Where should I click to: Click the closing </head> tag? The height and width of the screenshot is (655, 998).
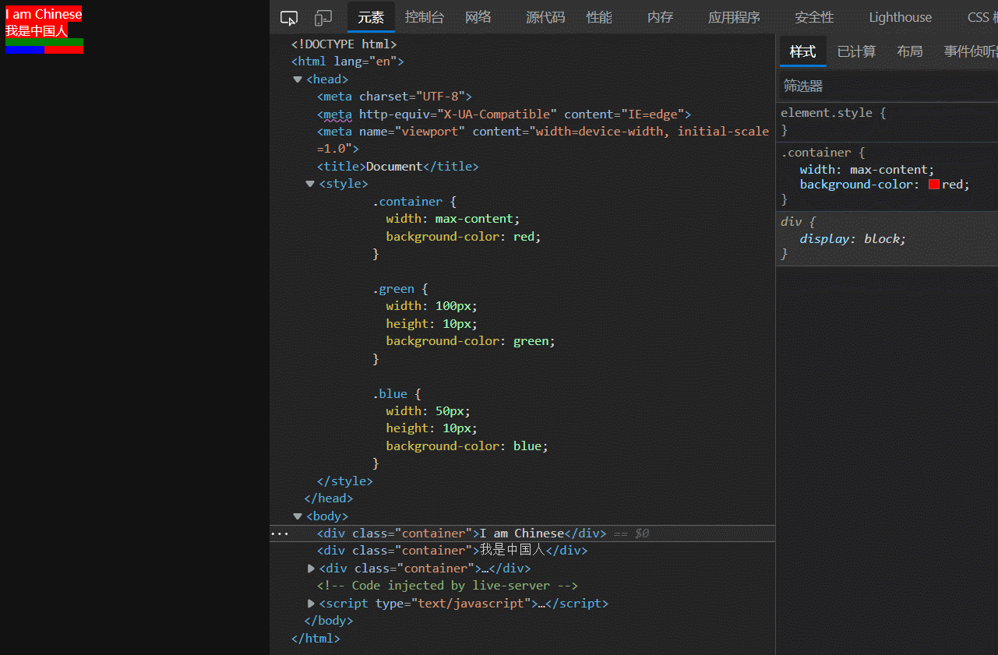[329, 498]
